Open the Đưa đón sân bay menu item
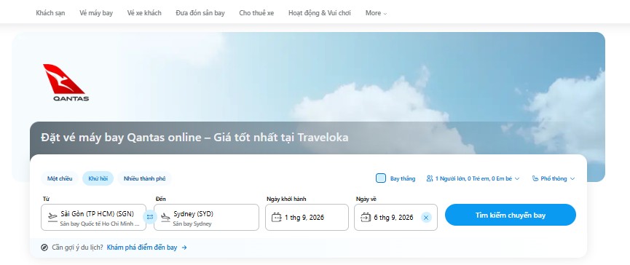This screenshot has height=265, width=630. point(200,13)
